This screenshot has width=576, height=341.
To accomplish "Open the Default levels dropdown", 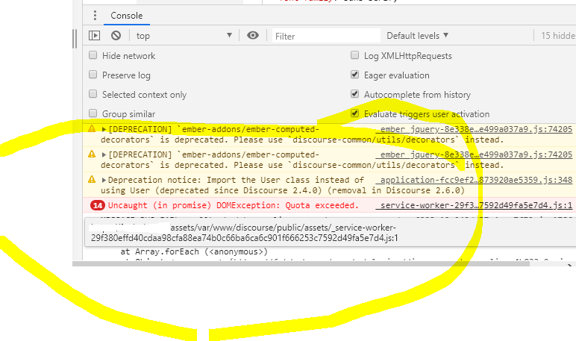I will [x=417, y=36].
